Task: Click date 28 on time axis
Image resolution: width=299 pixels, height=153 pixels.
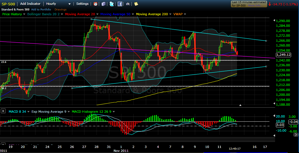Action: [96, 147]
